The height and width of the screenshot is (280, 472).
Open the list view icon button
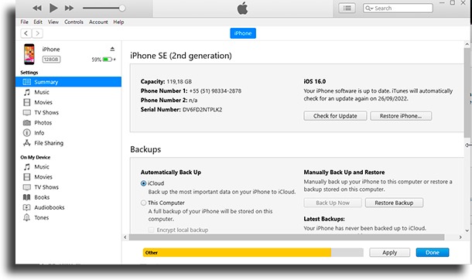tap(347, 8)
